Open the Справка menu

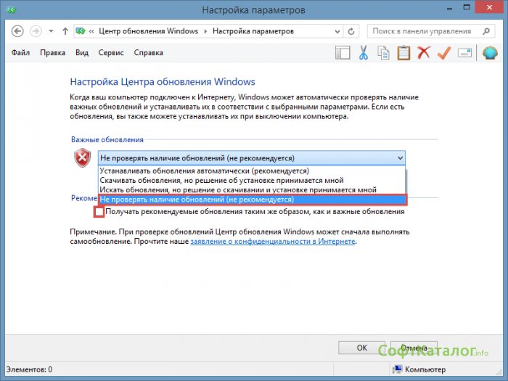point(149,53)
